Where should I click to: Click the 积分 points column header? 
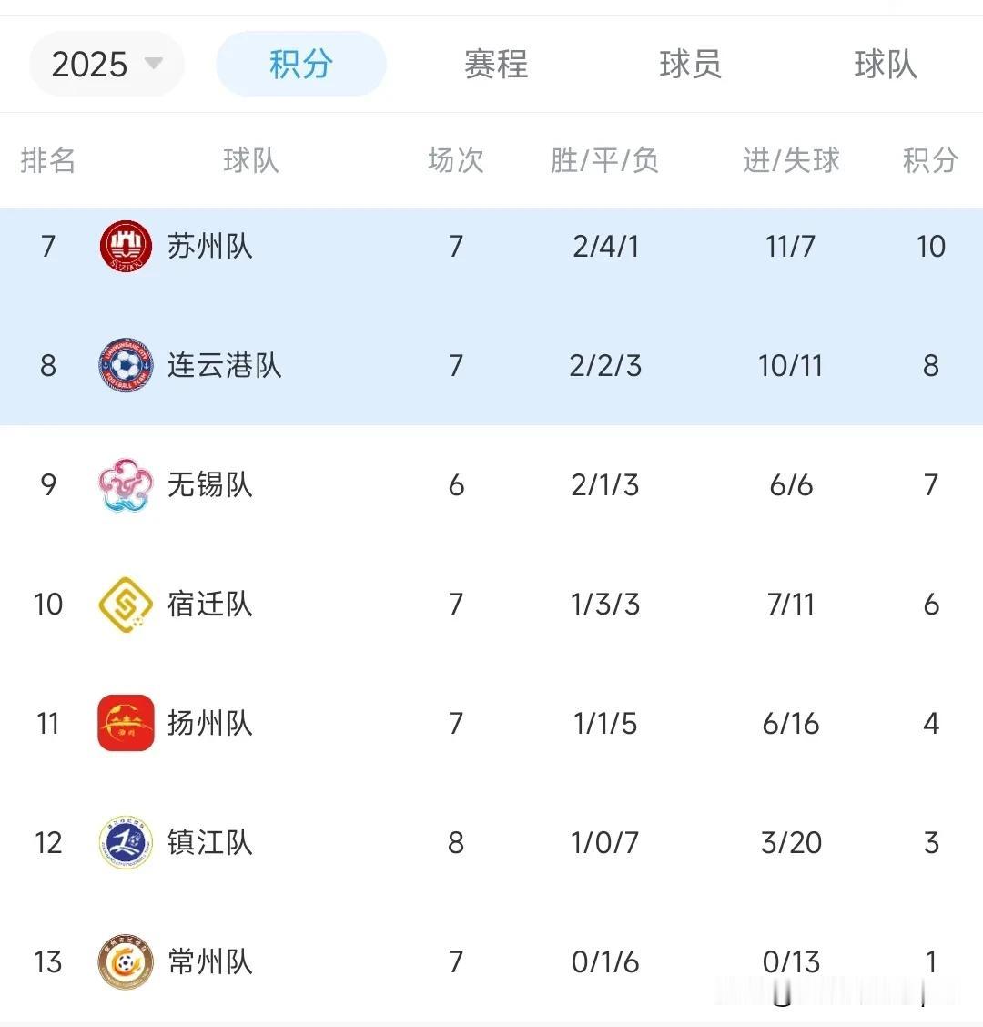(930, 160)
